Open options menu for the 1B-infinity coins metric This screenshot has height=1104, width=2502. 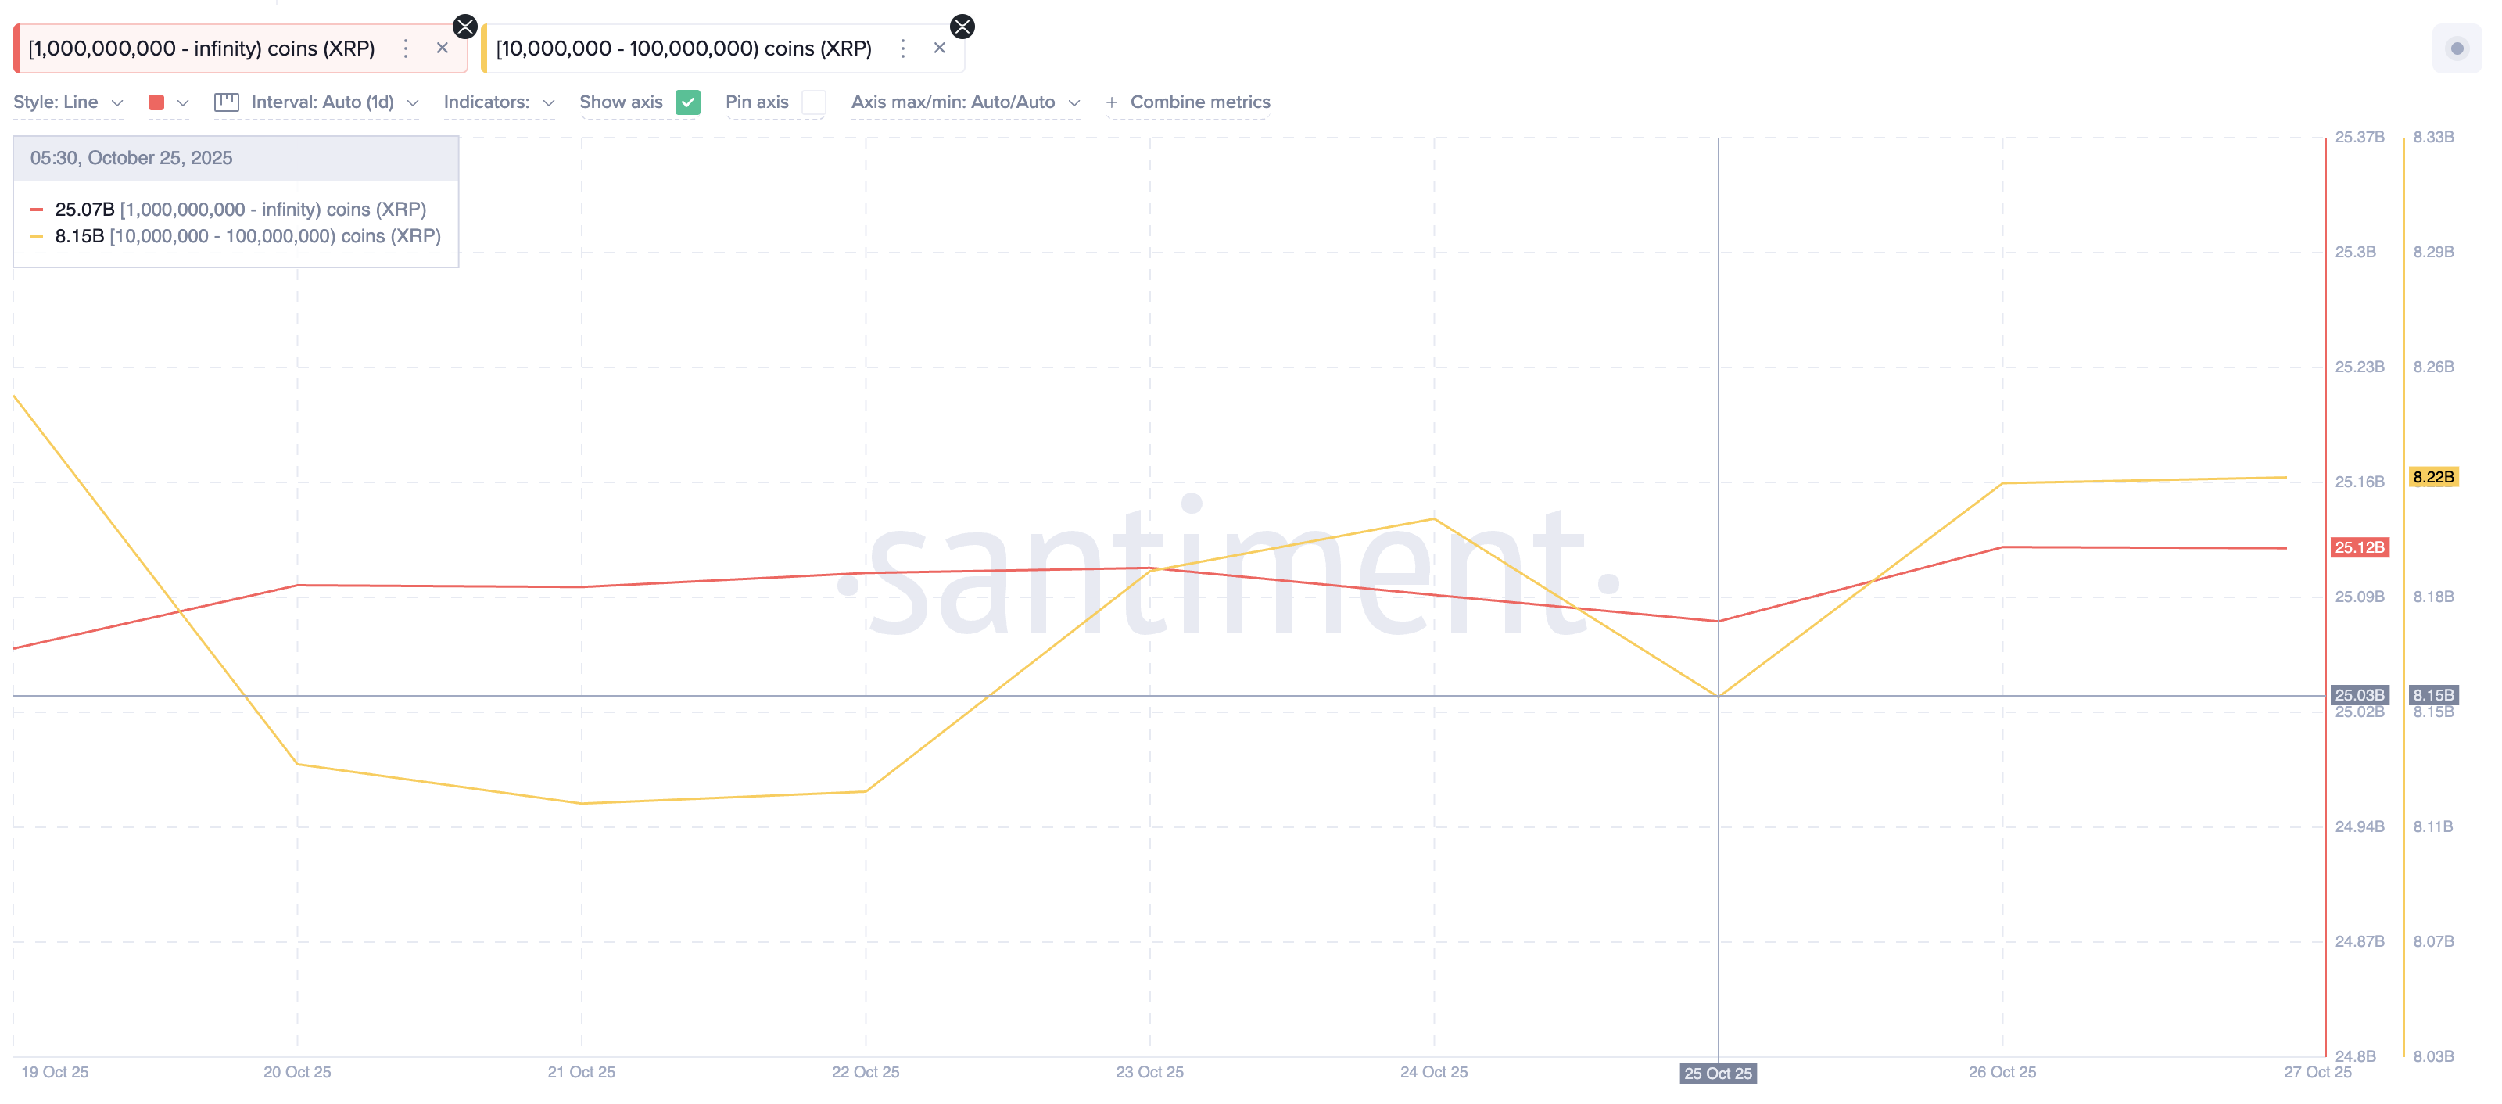pos(406,48)
